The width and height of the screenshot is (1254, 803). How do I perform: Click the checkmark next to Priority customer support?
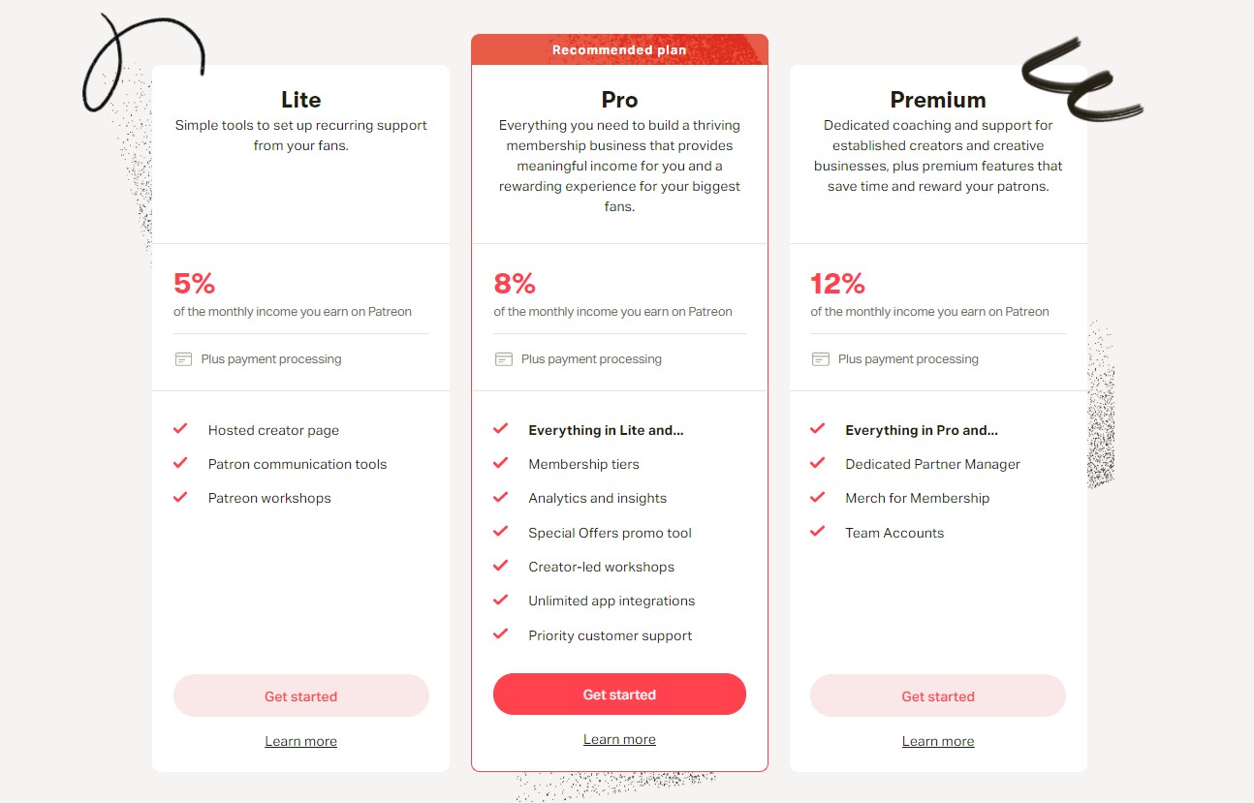pos(500,634)
